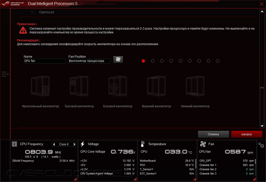Click the Fan panel fan icon
Screen dimensions: 266x182
[x=203, y=144]
